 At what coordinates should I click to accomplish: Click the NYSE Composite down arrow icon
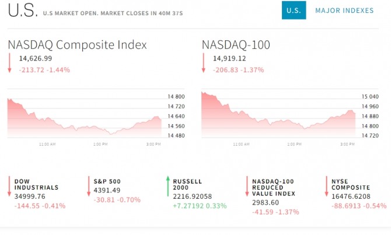[x=326, y=187]
